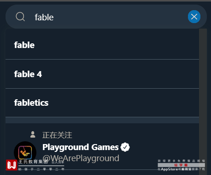
Task: Click the red 绘学霸 banner
Action: tap(181, 165)
